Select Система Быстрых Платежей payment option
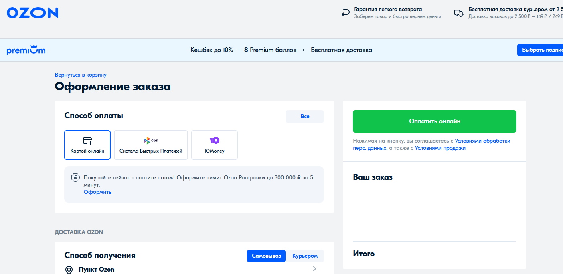 [151, 145]
